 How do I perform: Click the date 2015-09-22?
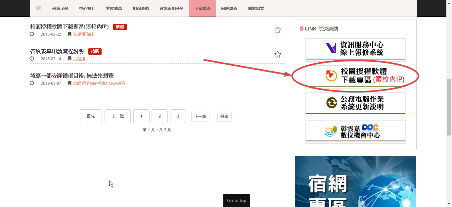[x=51, y=34]
